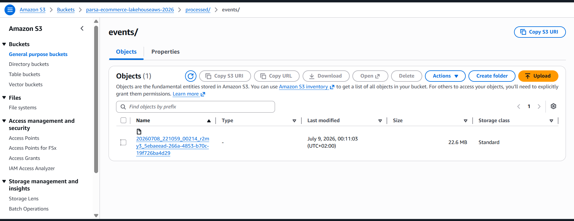Open the Buckets breadcrumb link
The image size is (574, 221).
[x=66, y=10]
